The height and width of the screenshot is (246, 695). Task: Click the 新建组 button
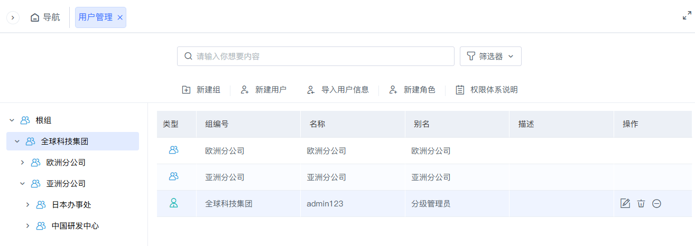pos(201,90)
